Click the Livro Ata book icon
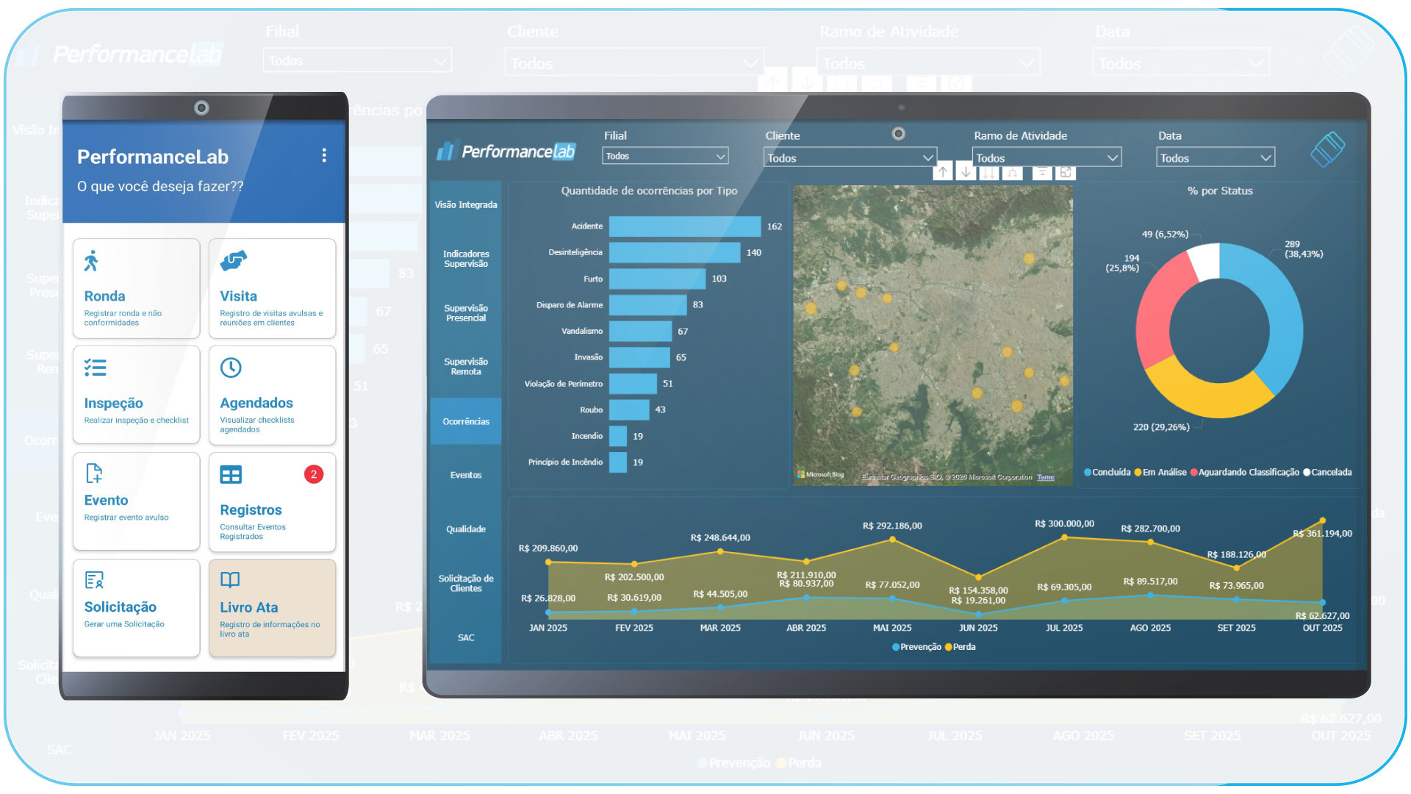 pos(230,580)
